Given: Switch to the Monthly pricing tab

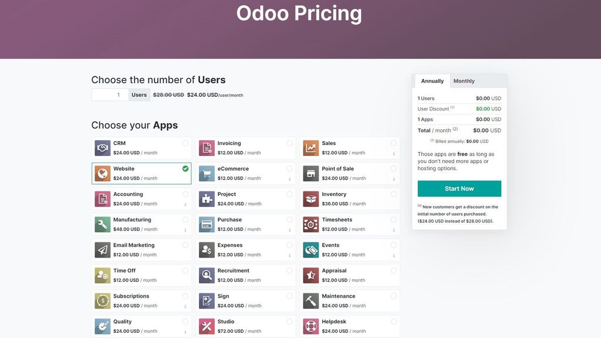Looking at the screenshot, I should point(464,80).
